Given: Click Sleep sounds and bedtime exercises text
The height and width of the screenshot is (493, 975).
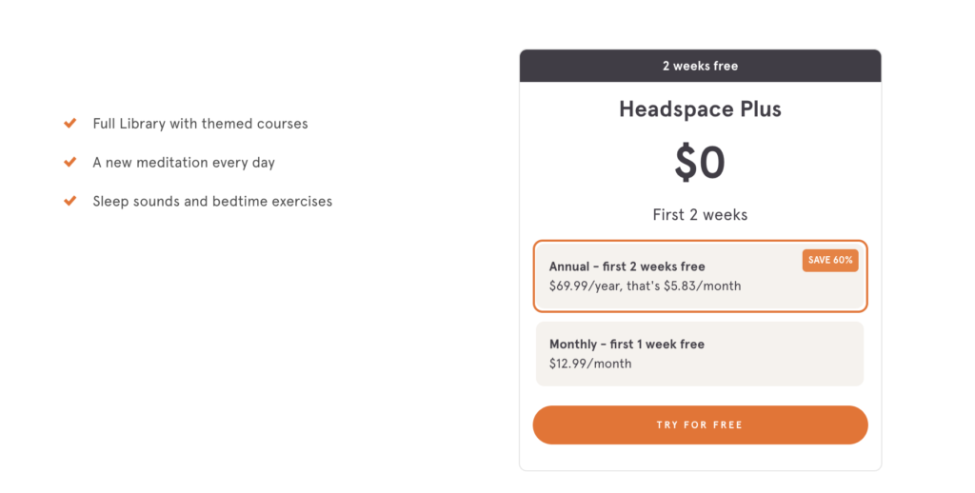Looking at the screenshot, I should (x=212, y=202).
